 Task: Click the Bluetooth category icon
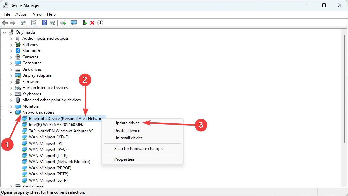(18, 51)
